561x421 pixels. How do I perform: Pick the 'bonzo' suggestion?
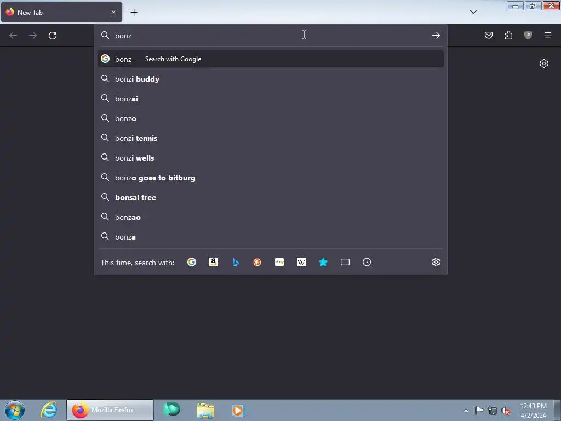click(271, 118)
